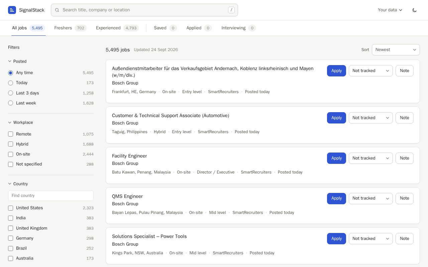This screenshot has width=428, height=267.
Task: Add note to Customer & Technical Support job
Action: [405, 118]
